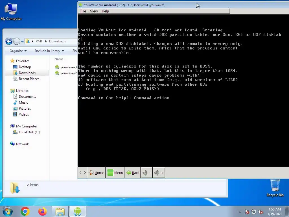Open the Organize dropdown in Explorer

(x=18, y=51)
